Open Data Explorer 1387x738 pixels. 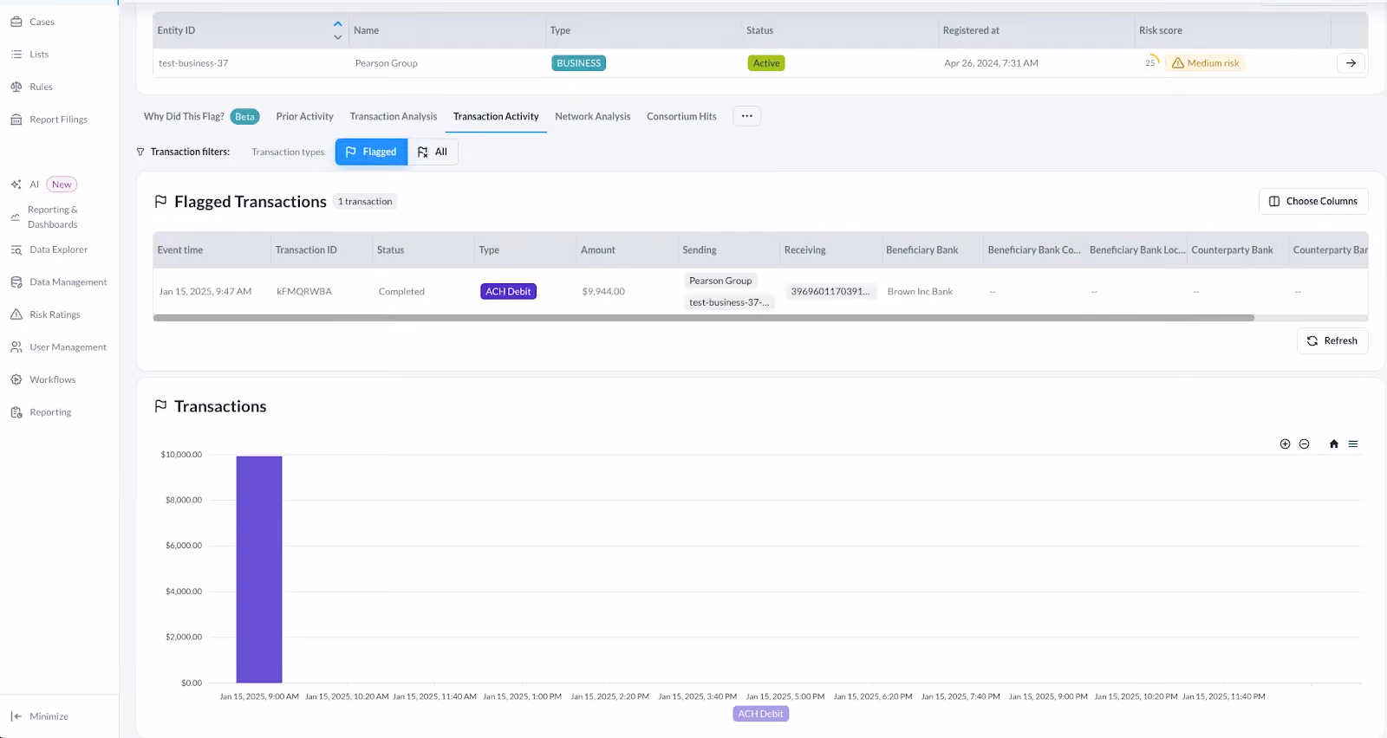pos(49,249)
